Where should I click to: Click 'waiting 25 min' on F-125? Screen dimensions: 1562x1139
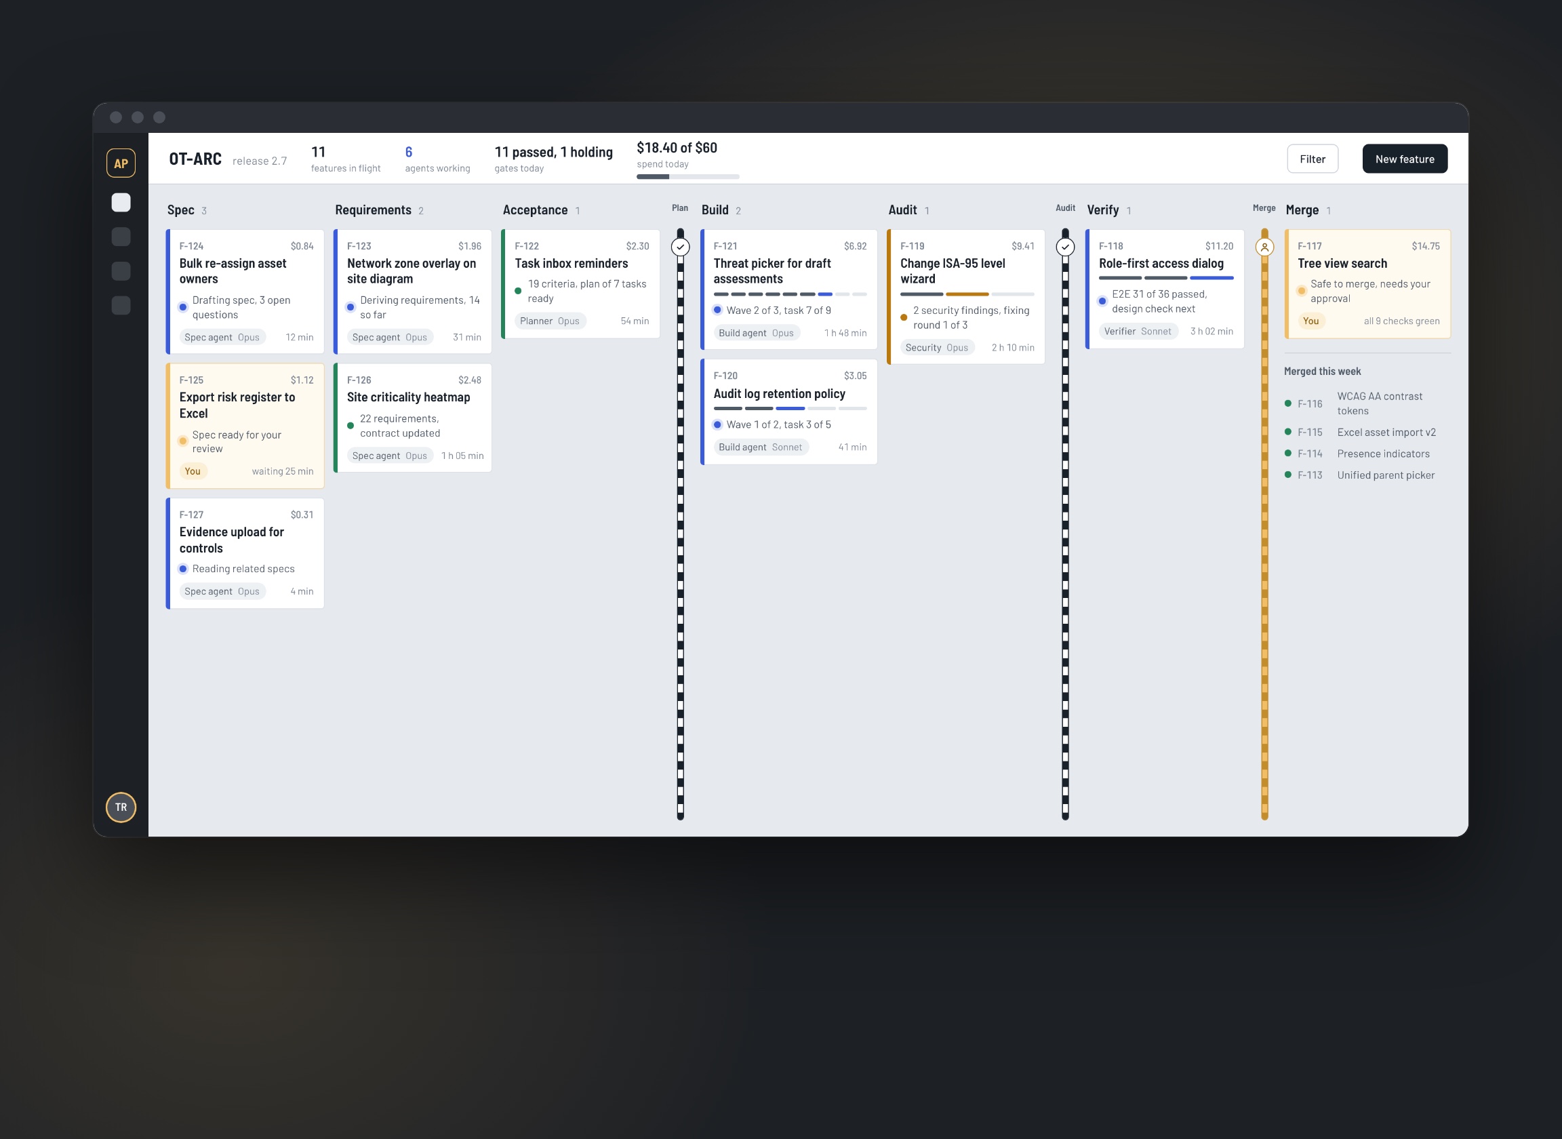click(283, 472)
